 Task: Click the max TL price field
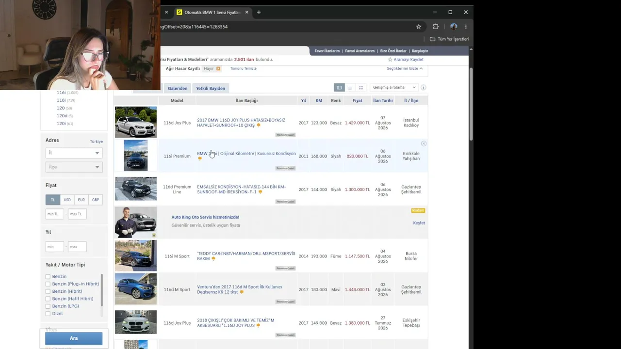point(77,214)
